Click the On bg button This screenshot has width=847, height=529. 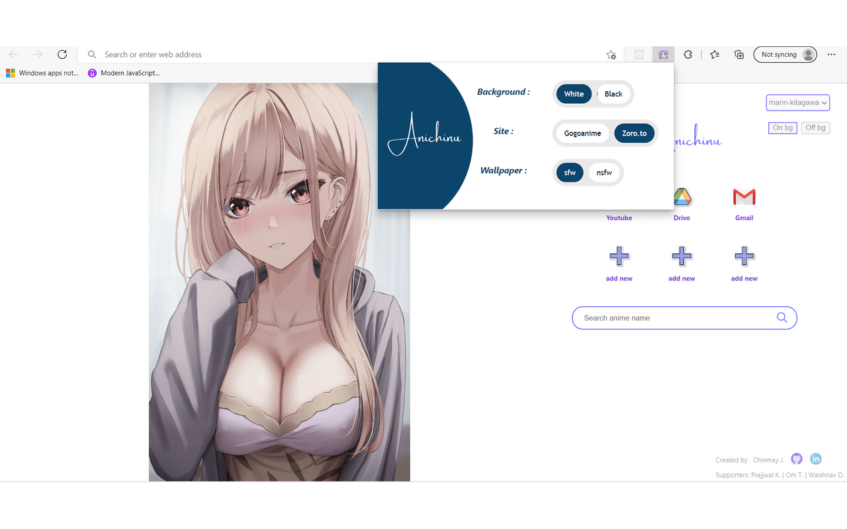(x=783, y=128)
